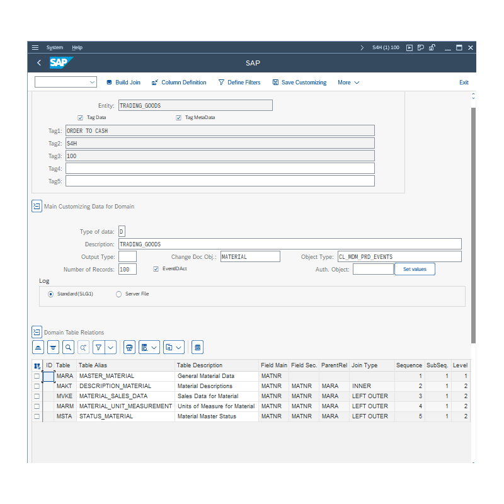Open the transaction command field dropdown
This screenshot has height=504, width=504.
pos(92,83)
